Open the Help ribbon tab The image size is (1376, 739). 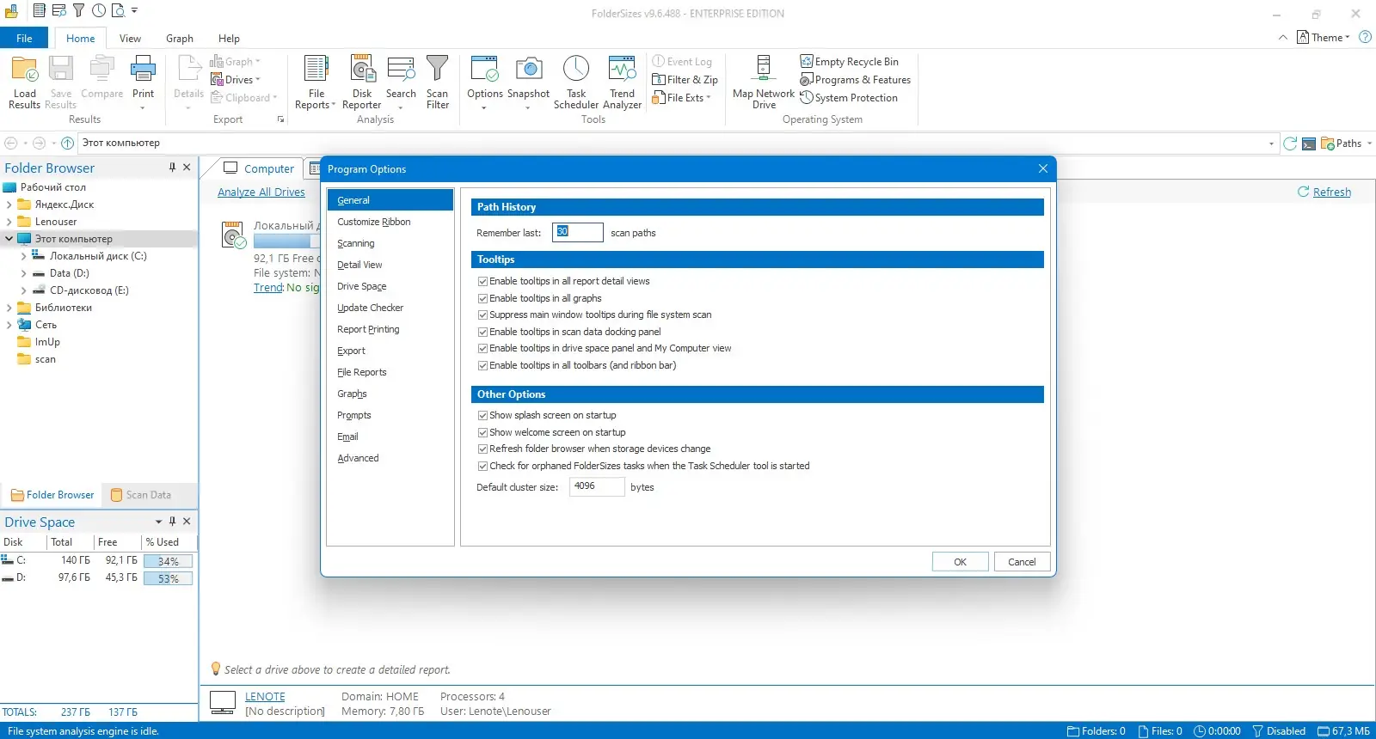pos(229,38)
